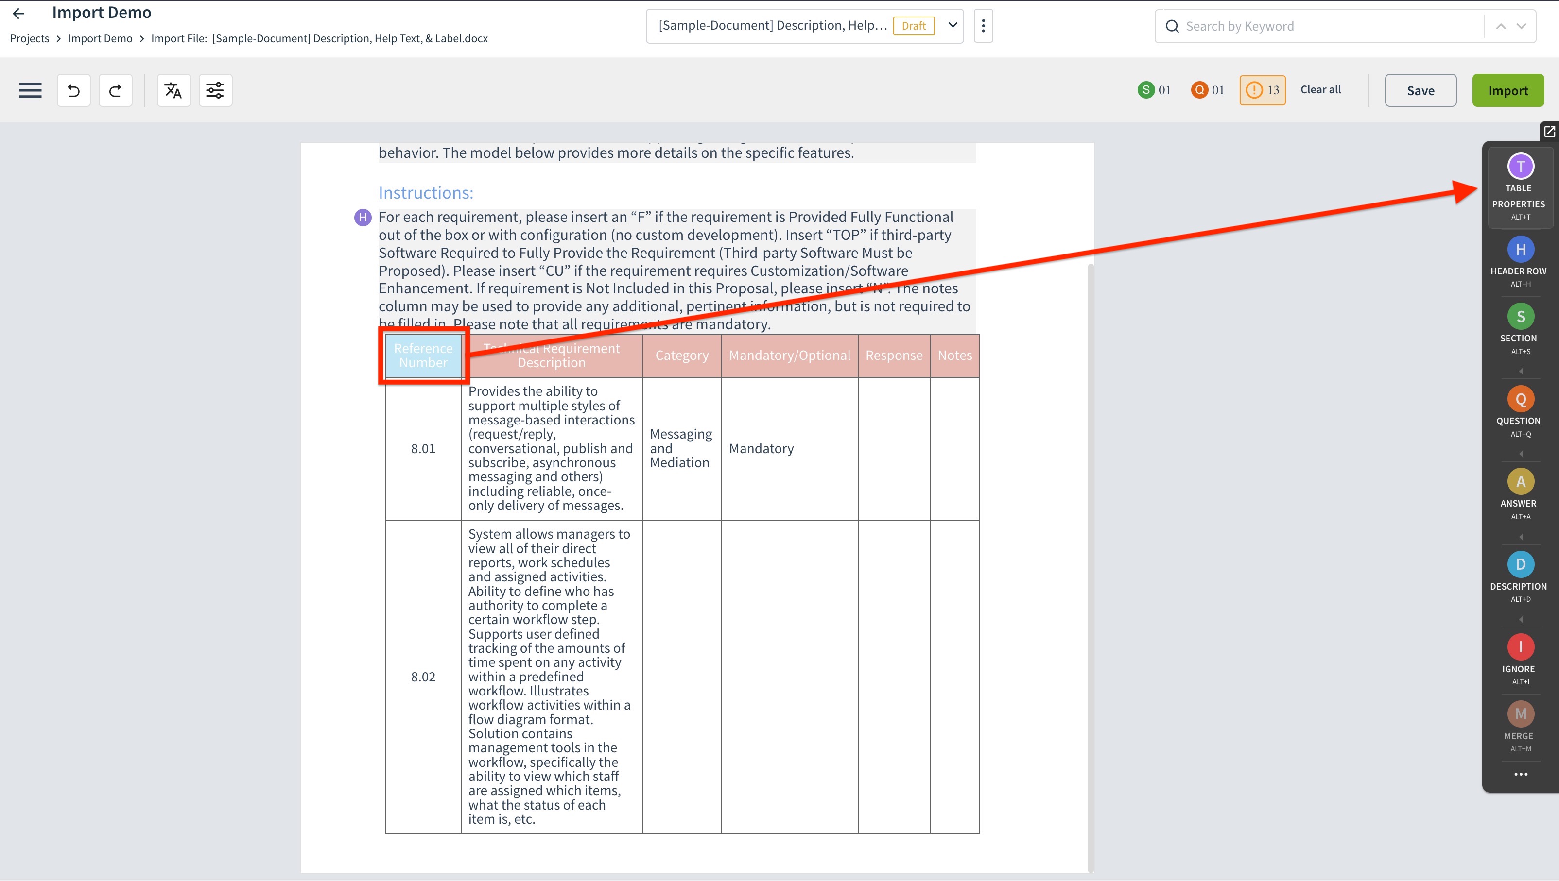Select the Mandatory cell in row 8.01
The image size is (1559, 881).
[x=790, y=448]
